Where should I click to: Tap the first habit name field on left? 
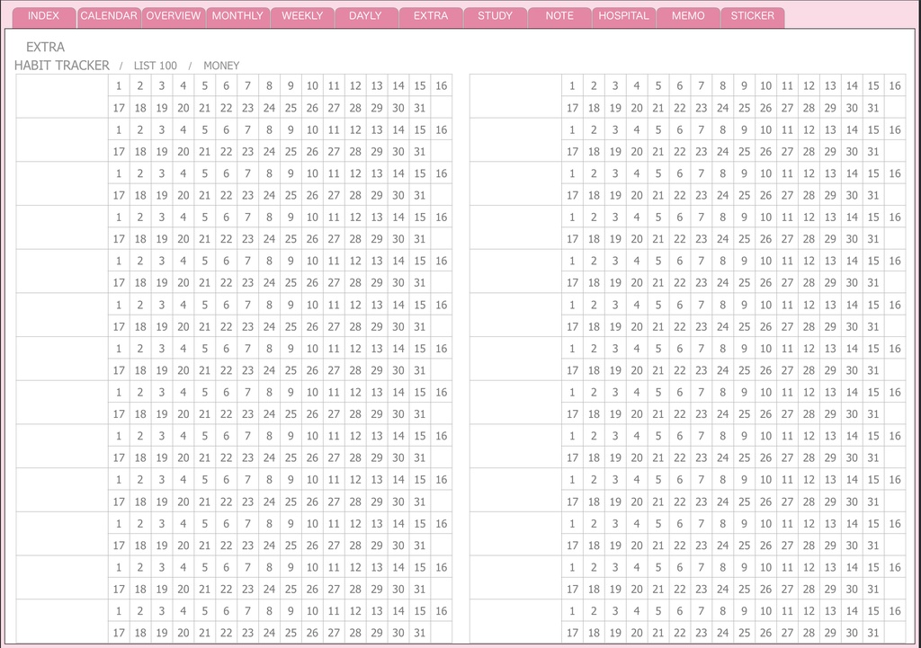[62, 96]
